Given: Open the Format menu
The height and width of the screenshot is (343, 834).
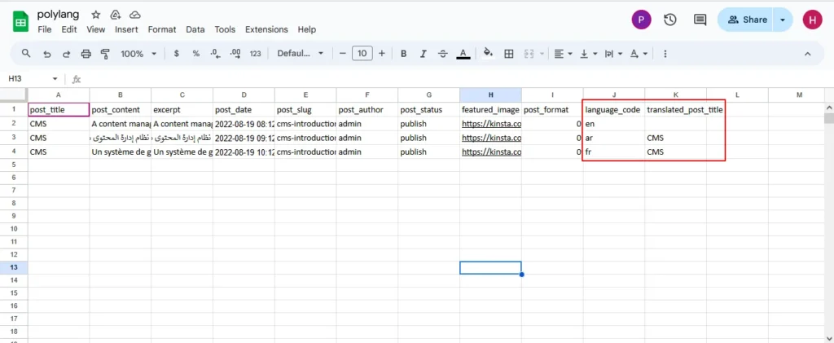Looking at the screenshot, I should [162, 30].
